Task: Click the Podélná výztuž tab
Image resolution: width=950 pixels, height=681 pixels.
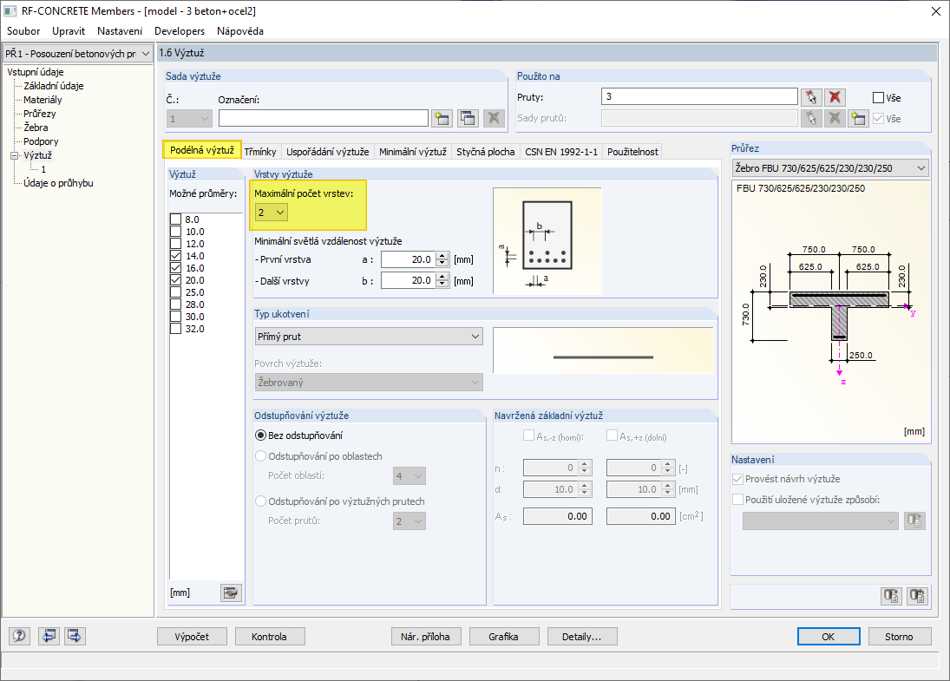Action: (202, 150)
